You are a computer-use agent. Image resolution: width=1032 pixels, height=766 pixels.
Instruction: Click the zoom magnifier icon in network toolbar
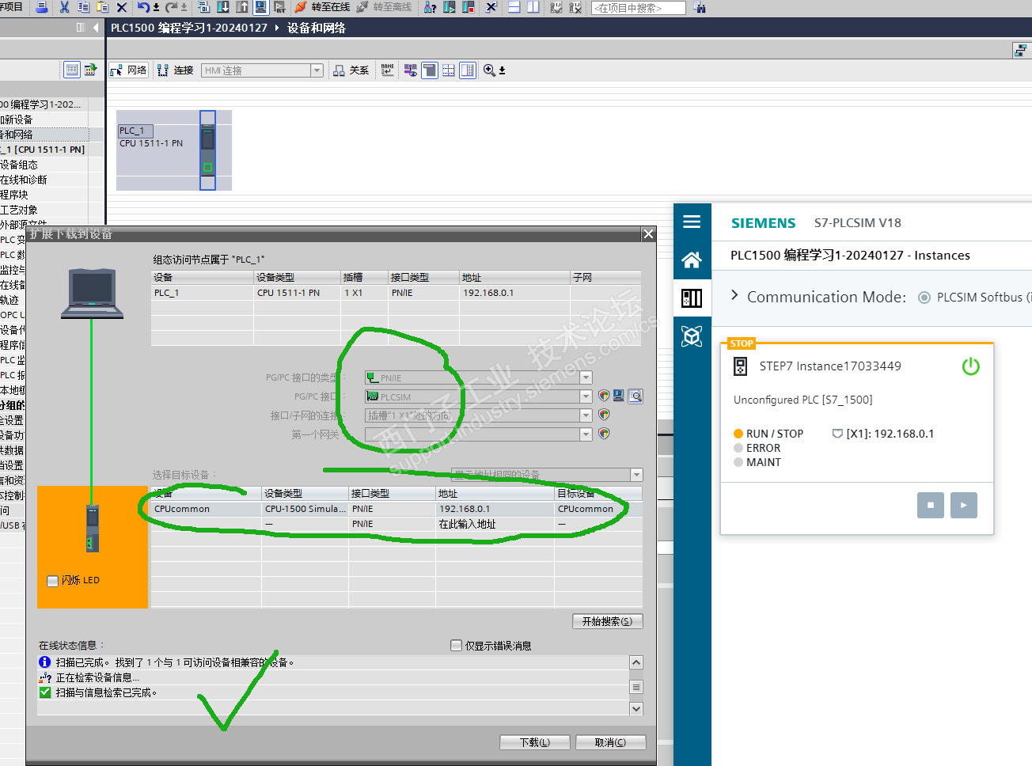[x=490, y=70]
